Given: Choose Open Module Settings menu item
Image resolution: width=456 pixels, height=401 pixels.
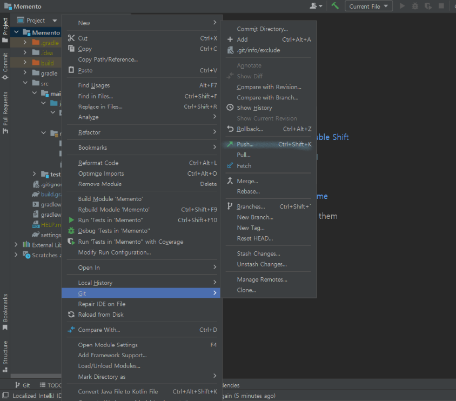Looking at the screenshot, I should [x=142, y=345].
